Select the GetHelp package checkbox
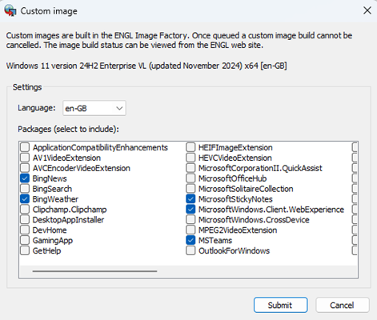This screenshot has height=320, width=377. [x=25, y=250]
